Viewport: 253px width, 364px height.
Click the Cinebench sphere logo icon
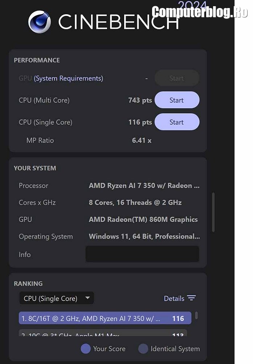40,22
